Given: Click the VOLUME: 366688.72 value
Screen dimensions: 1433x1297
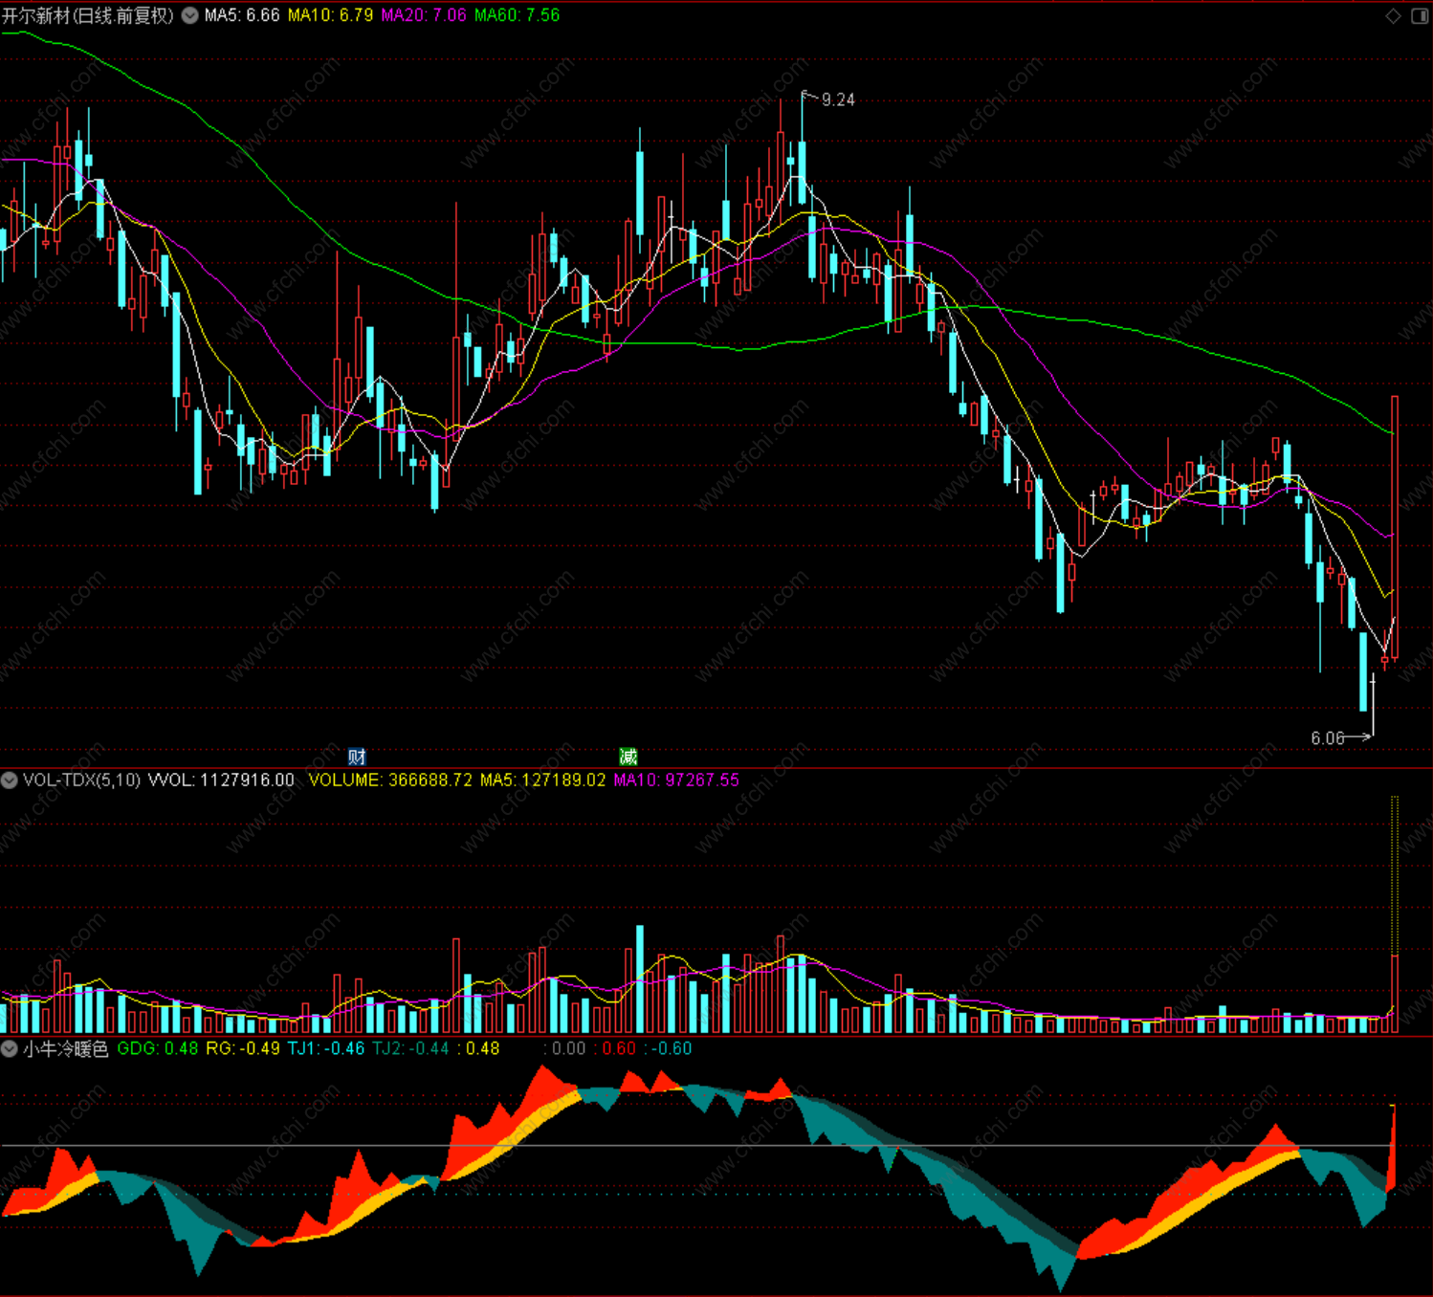Looking at the screenshot, I should click(x=390, y=780).
